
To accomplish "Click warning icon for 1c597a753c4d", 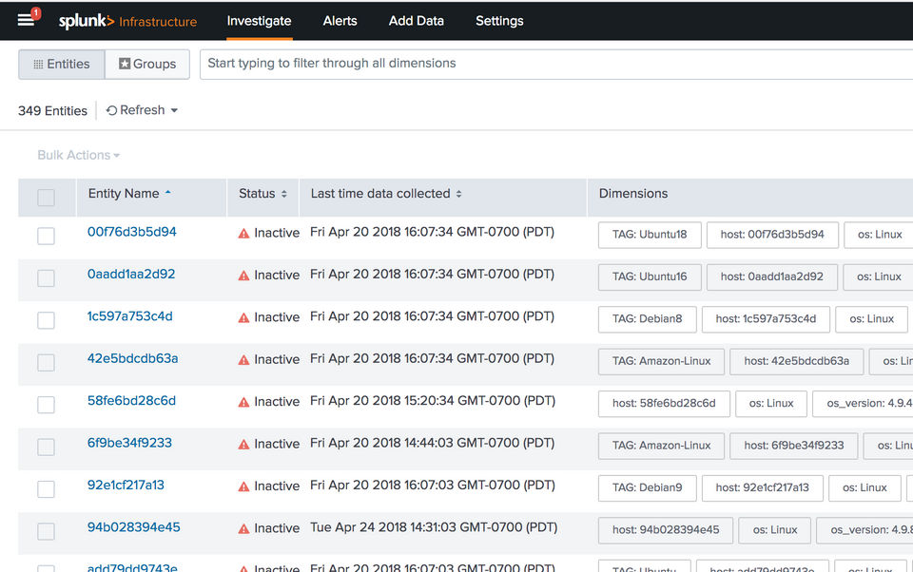I will pos(244,317).
